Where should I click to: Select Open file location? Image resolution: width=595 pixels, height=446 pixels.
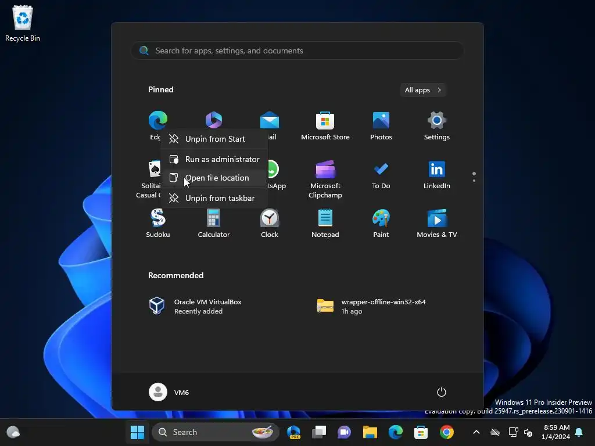(215, 178)
